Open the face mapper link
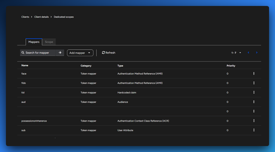This screenshot has height=152, width=275. click(24, 74)
